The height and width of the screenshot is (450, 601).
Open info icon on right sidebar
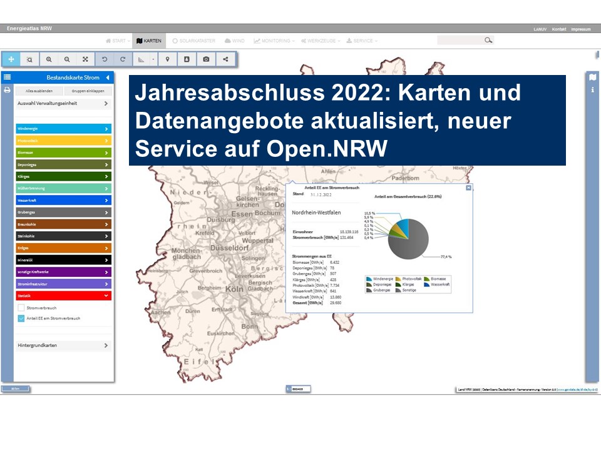click(593, 90)
